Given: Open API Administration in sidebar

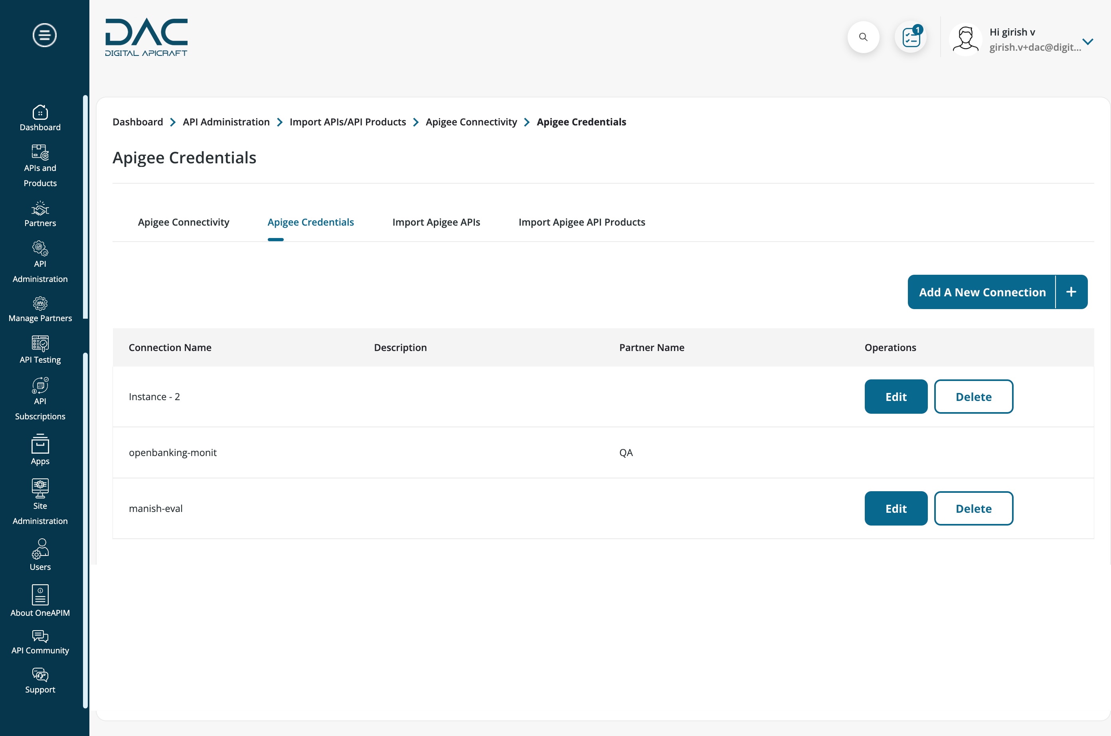Looking at the screenshot, I should click(x=40, y=262).
